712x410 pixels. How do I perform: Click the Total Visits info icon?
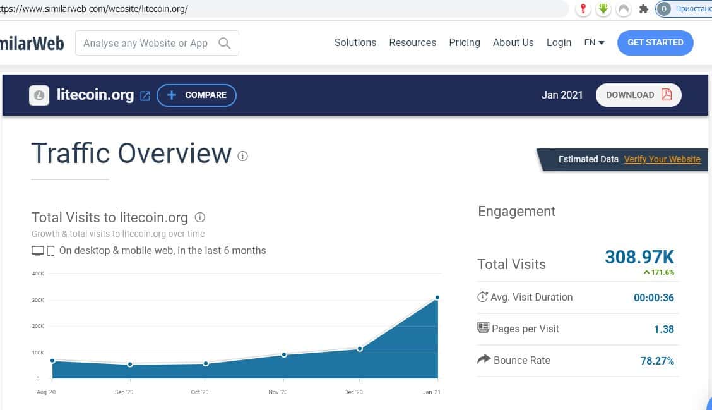pyautogui.click(x=200, y=217)
